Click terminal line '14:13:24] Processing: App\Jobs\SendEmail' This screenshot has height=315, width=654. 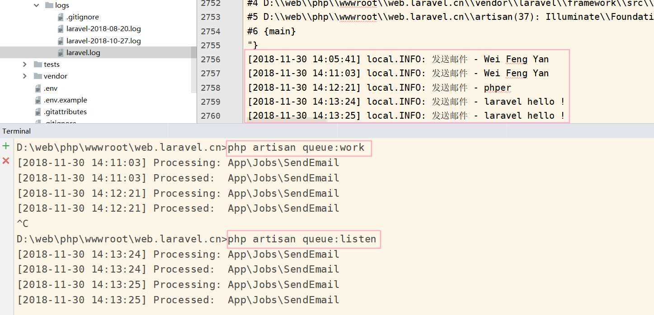[178, 254]
